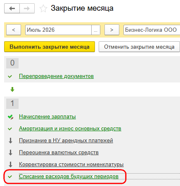Click the Закрытие месяца page title
Image resolution: width=180 pixels, height=186 pixels.
pyautogui.click(x=82, y=8)
